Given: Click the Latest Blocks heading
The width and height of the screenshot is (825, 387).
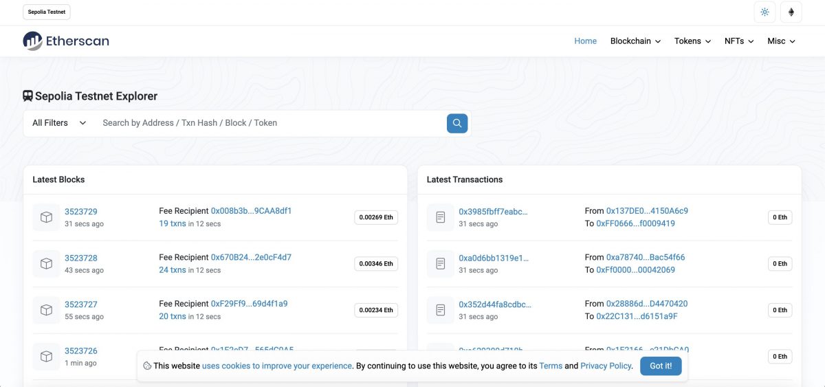Looking at the screenshot, I should (x=58, y=179).
